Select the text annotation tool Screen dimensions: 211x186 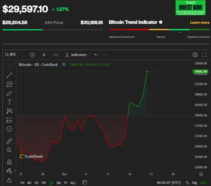point(9,102)
